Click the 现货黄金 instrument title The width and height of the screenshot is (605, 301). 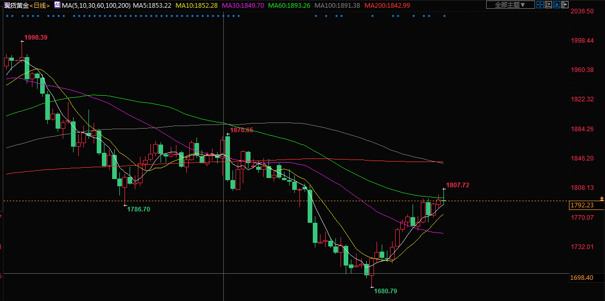15,5
